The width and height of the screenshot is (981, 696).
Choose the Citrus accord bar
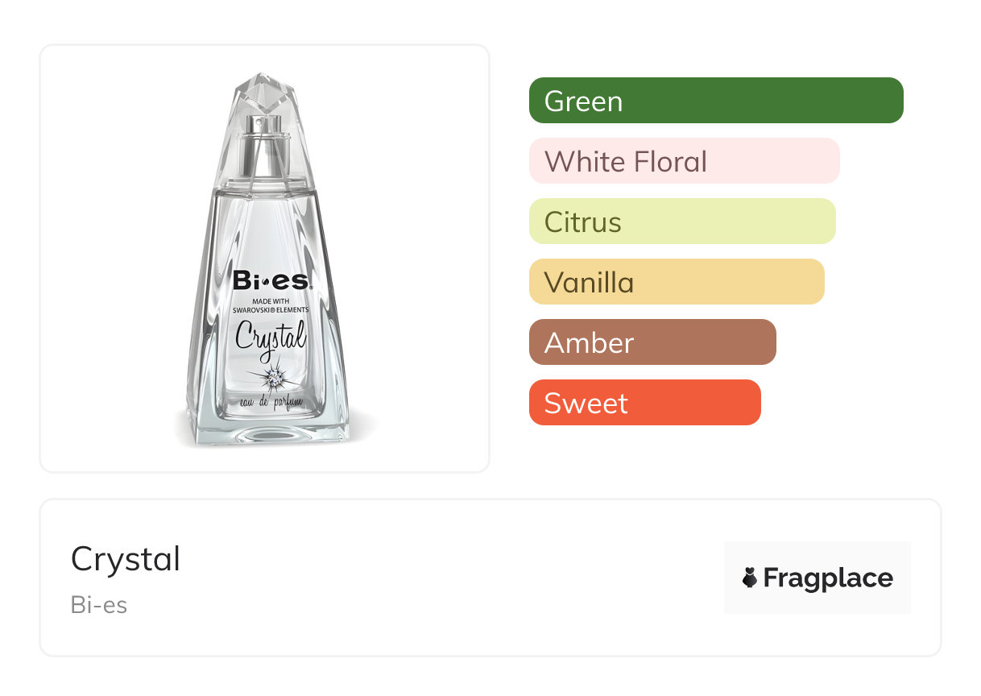tap(682, 222)
